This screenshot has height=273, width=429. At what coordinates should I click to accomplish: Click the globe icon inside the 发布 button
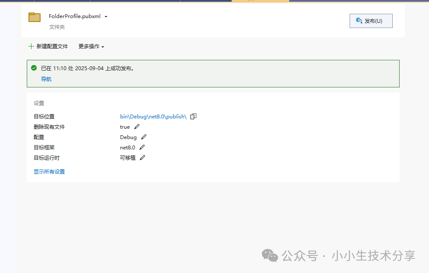pos(359,21)
